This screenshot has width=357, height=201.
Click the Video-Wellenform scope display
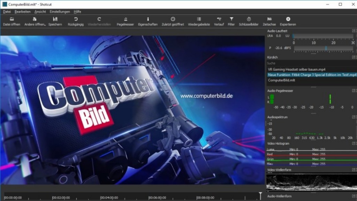(x=311, y=182)
